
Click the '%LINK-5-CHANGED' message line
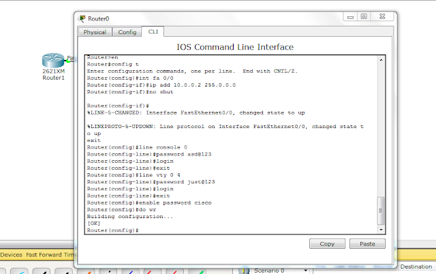[x=196, y=112]
